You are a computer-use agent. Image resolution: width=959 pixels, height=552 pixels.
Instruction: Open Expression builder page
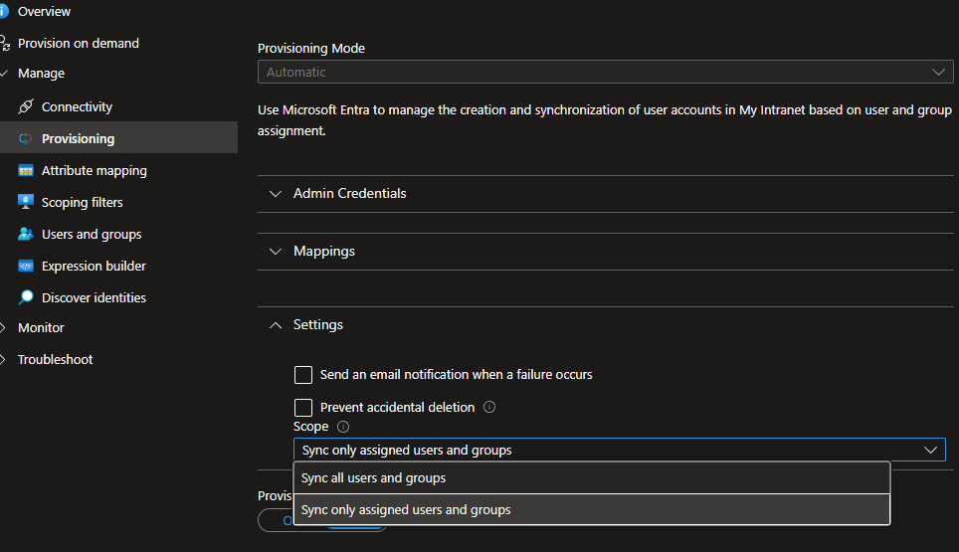click(x=94, y=266)
